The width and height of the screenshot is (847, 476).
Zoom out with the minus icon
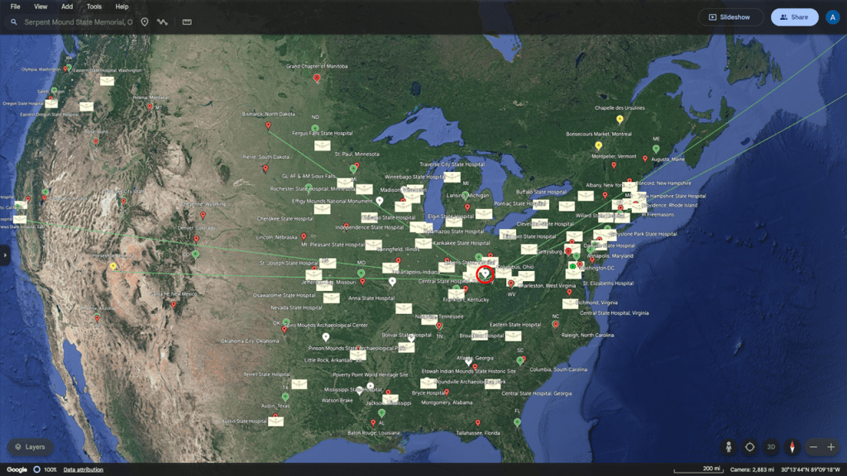[x=813, y=447]
